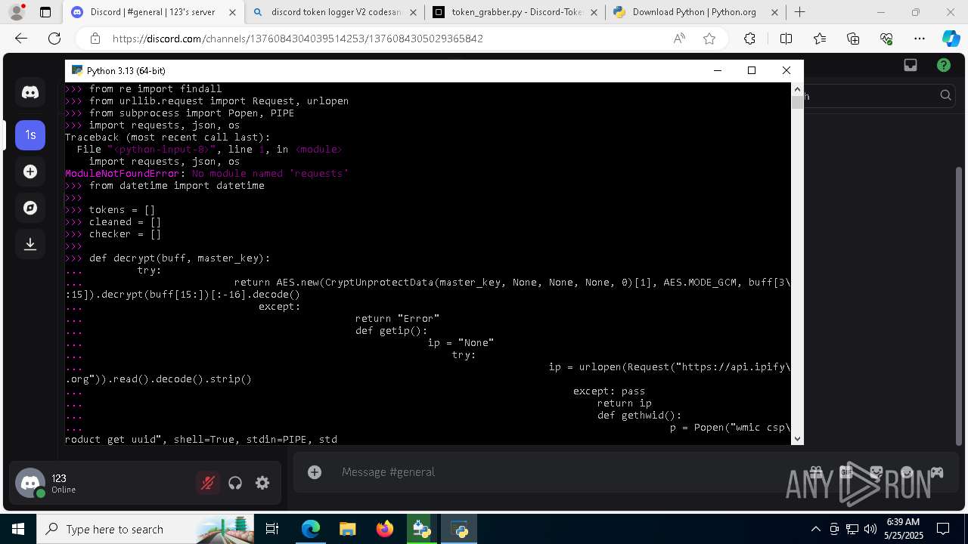Viewport: 968px width, 544px height.
Task: Select the 1s server icon
Action: (x=30, y=135)
